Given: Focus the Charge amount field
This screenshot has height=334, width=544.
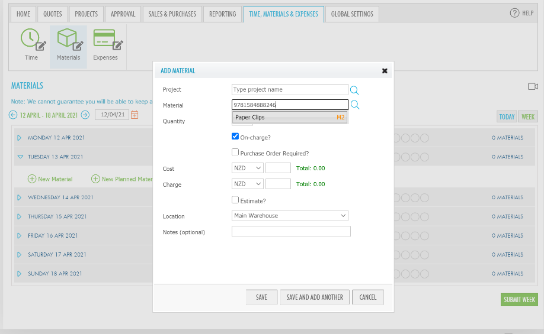Looking at the screenshot, I should (x=278, y=184).
